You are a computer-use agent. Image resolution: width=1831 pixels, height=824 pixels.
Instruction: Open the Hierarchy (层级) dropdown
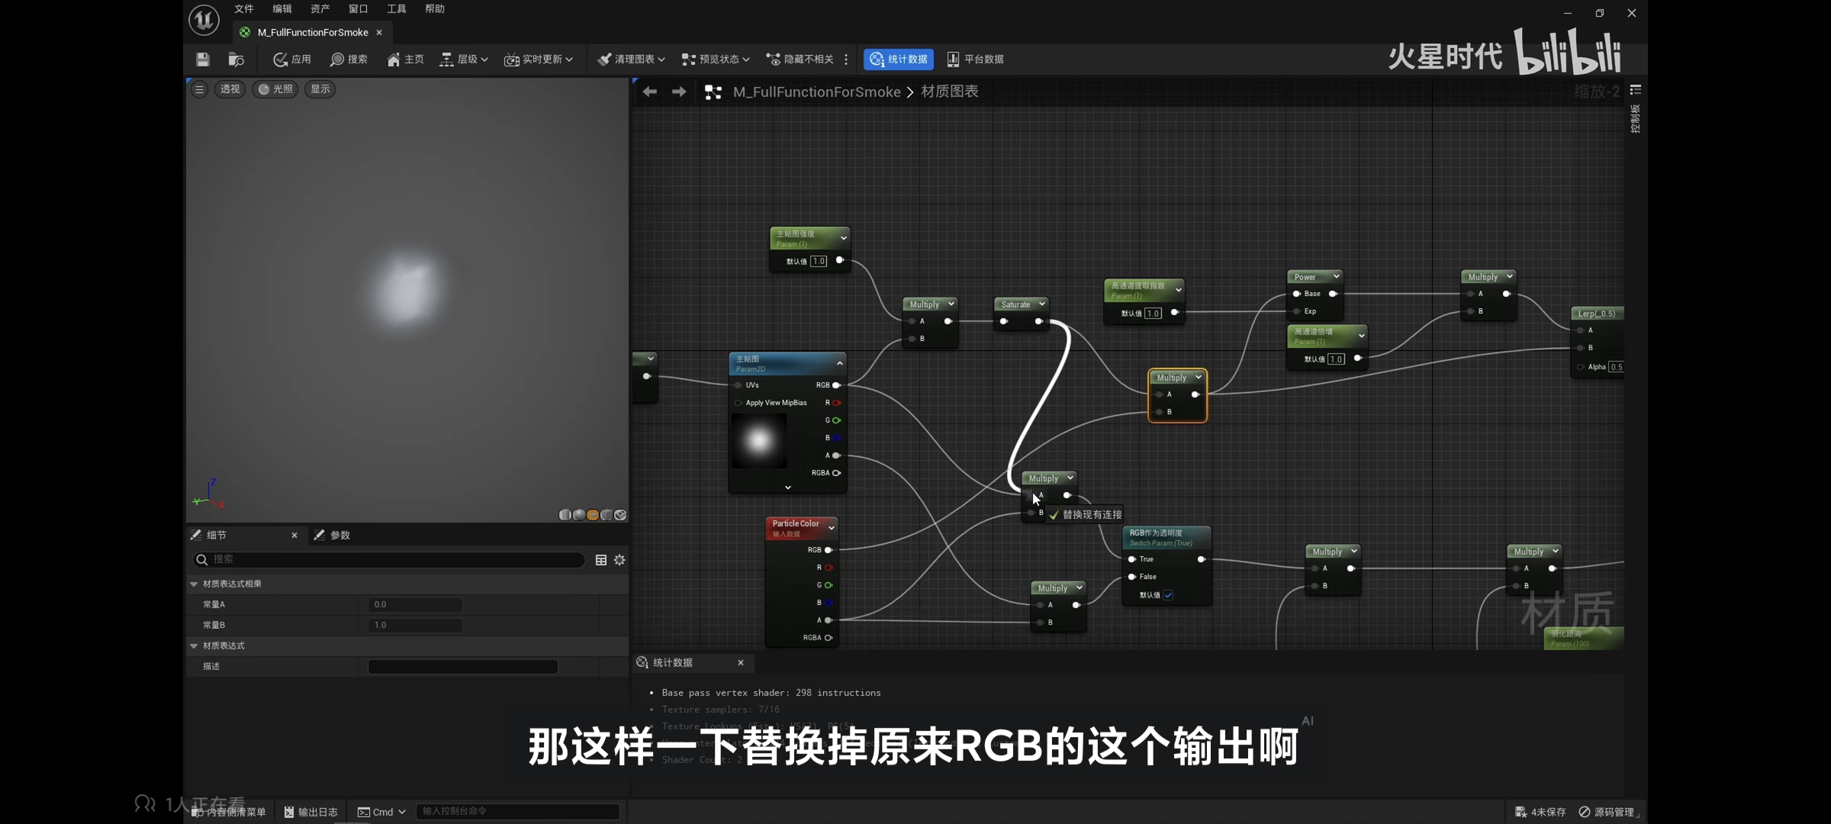[464, 60]
